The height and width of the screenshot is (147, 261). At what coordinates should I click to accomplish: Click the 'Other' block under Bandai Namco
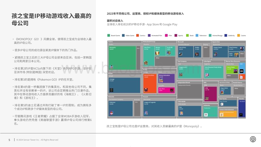[x=239, y=91]
